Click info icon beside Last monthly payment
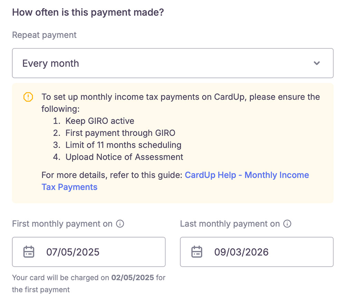The height and width of the screenshot is (303, 345). [x=287, y=224]
